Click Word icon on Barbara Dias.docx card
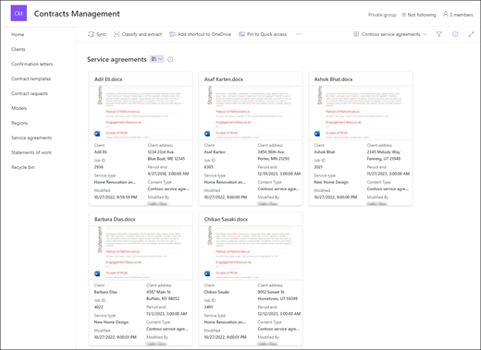Screen dimensions: 481x350 97,273
